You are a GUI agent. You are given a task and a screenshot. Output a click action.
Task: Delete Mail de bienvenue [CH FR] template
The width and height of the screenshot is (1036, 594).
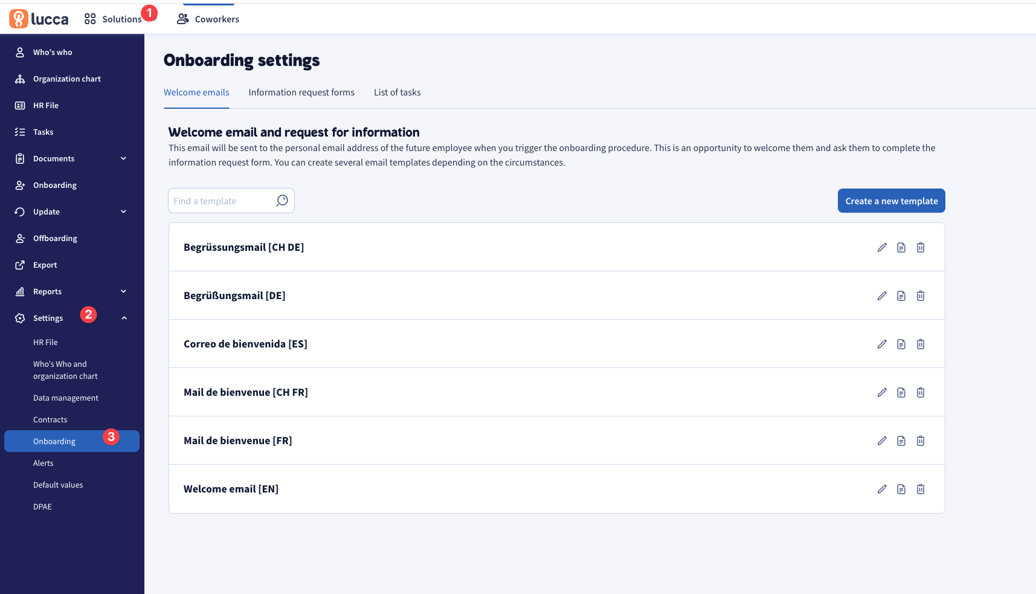921,392
